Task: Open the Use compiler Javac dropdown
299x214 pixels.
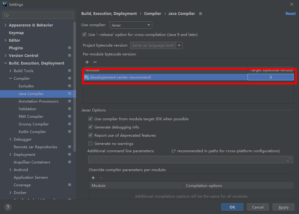Action: pos(131,25)
